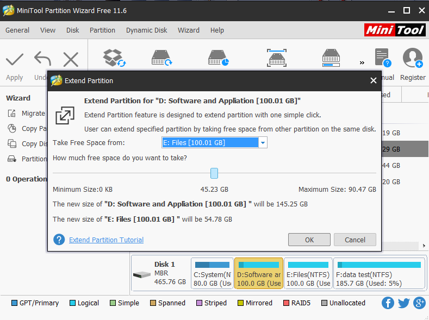Click the RAID5 legend color swatch
The image size is (429, 320).
[286, 303]
